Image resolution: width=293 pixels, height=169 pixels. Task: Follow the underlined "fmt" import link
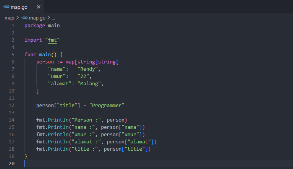[52, 40]
